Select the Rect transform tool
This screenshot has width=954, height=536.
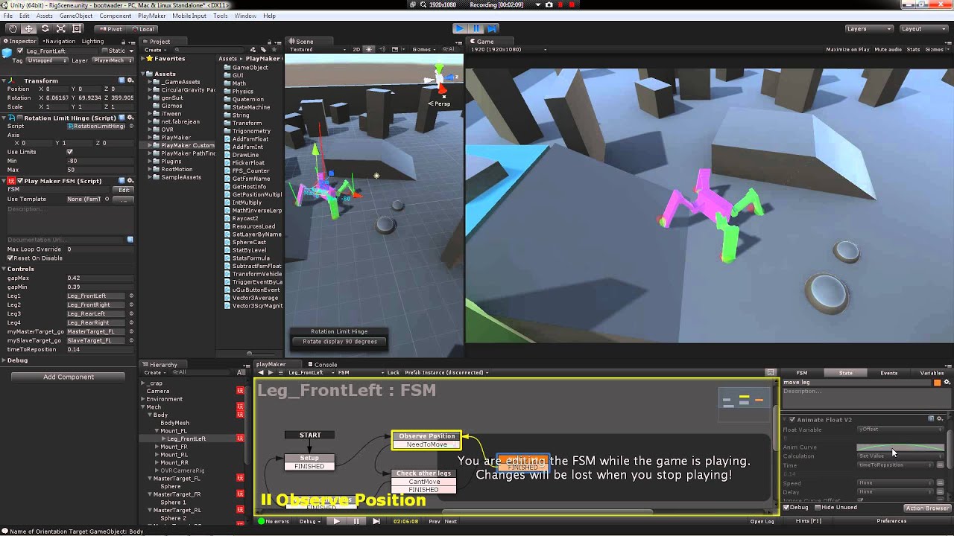(x=76, y=28)
